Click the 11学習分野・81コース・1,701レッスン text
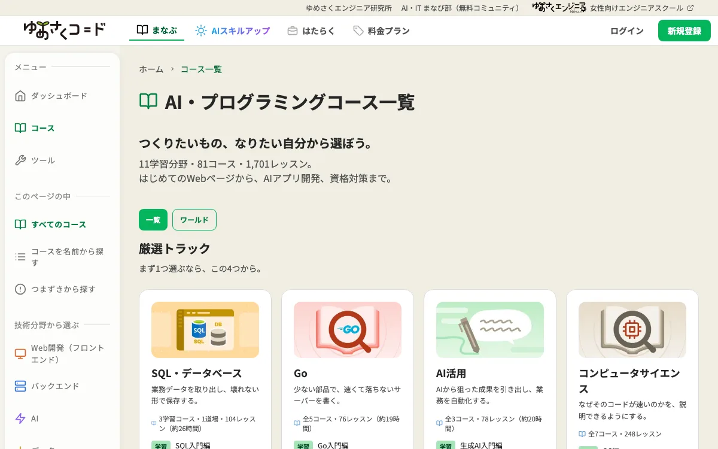The image size is (718, 449). point(226,164)
